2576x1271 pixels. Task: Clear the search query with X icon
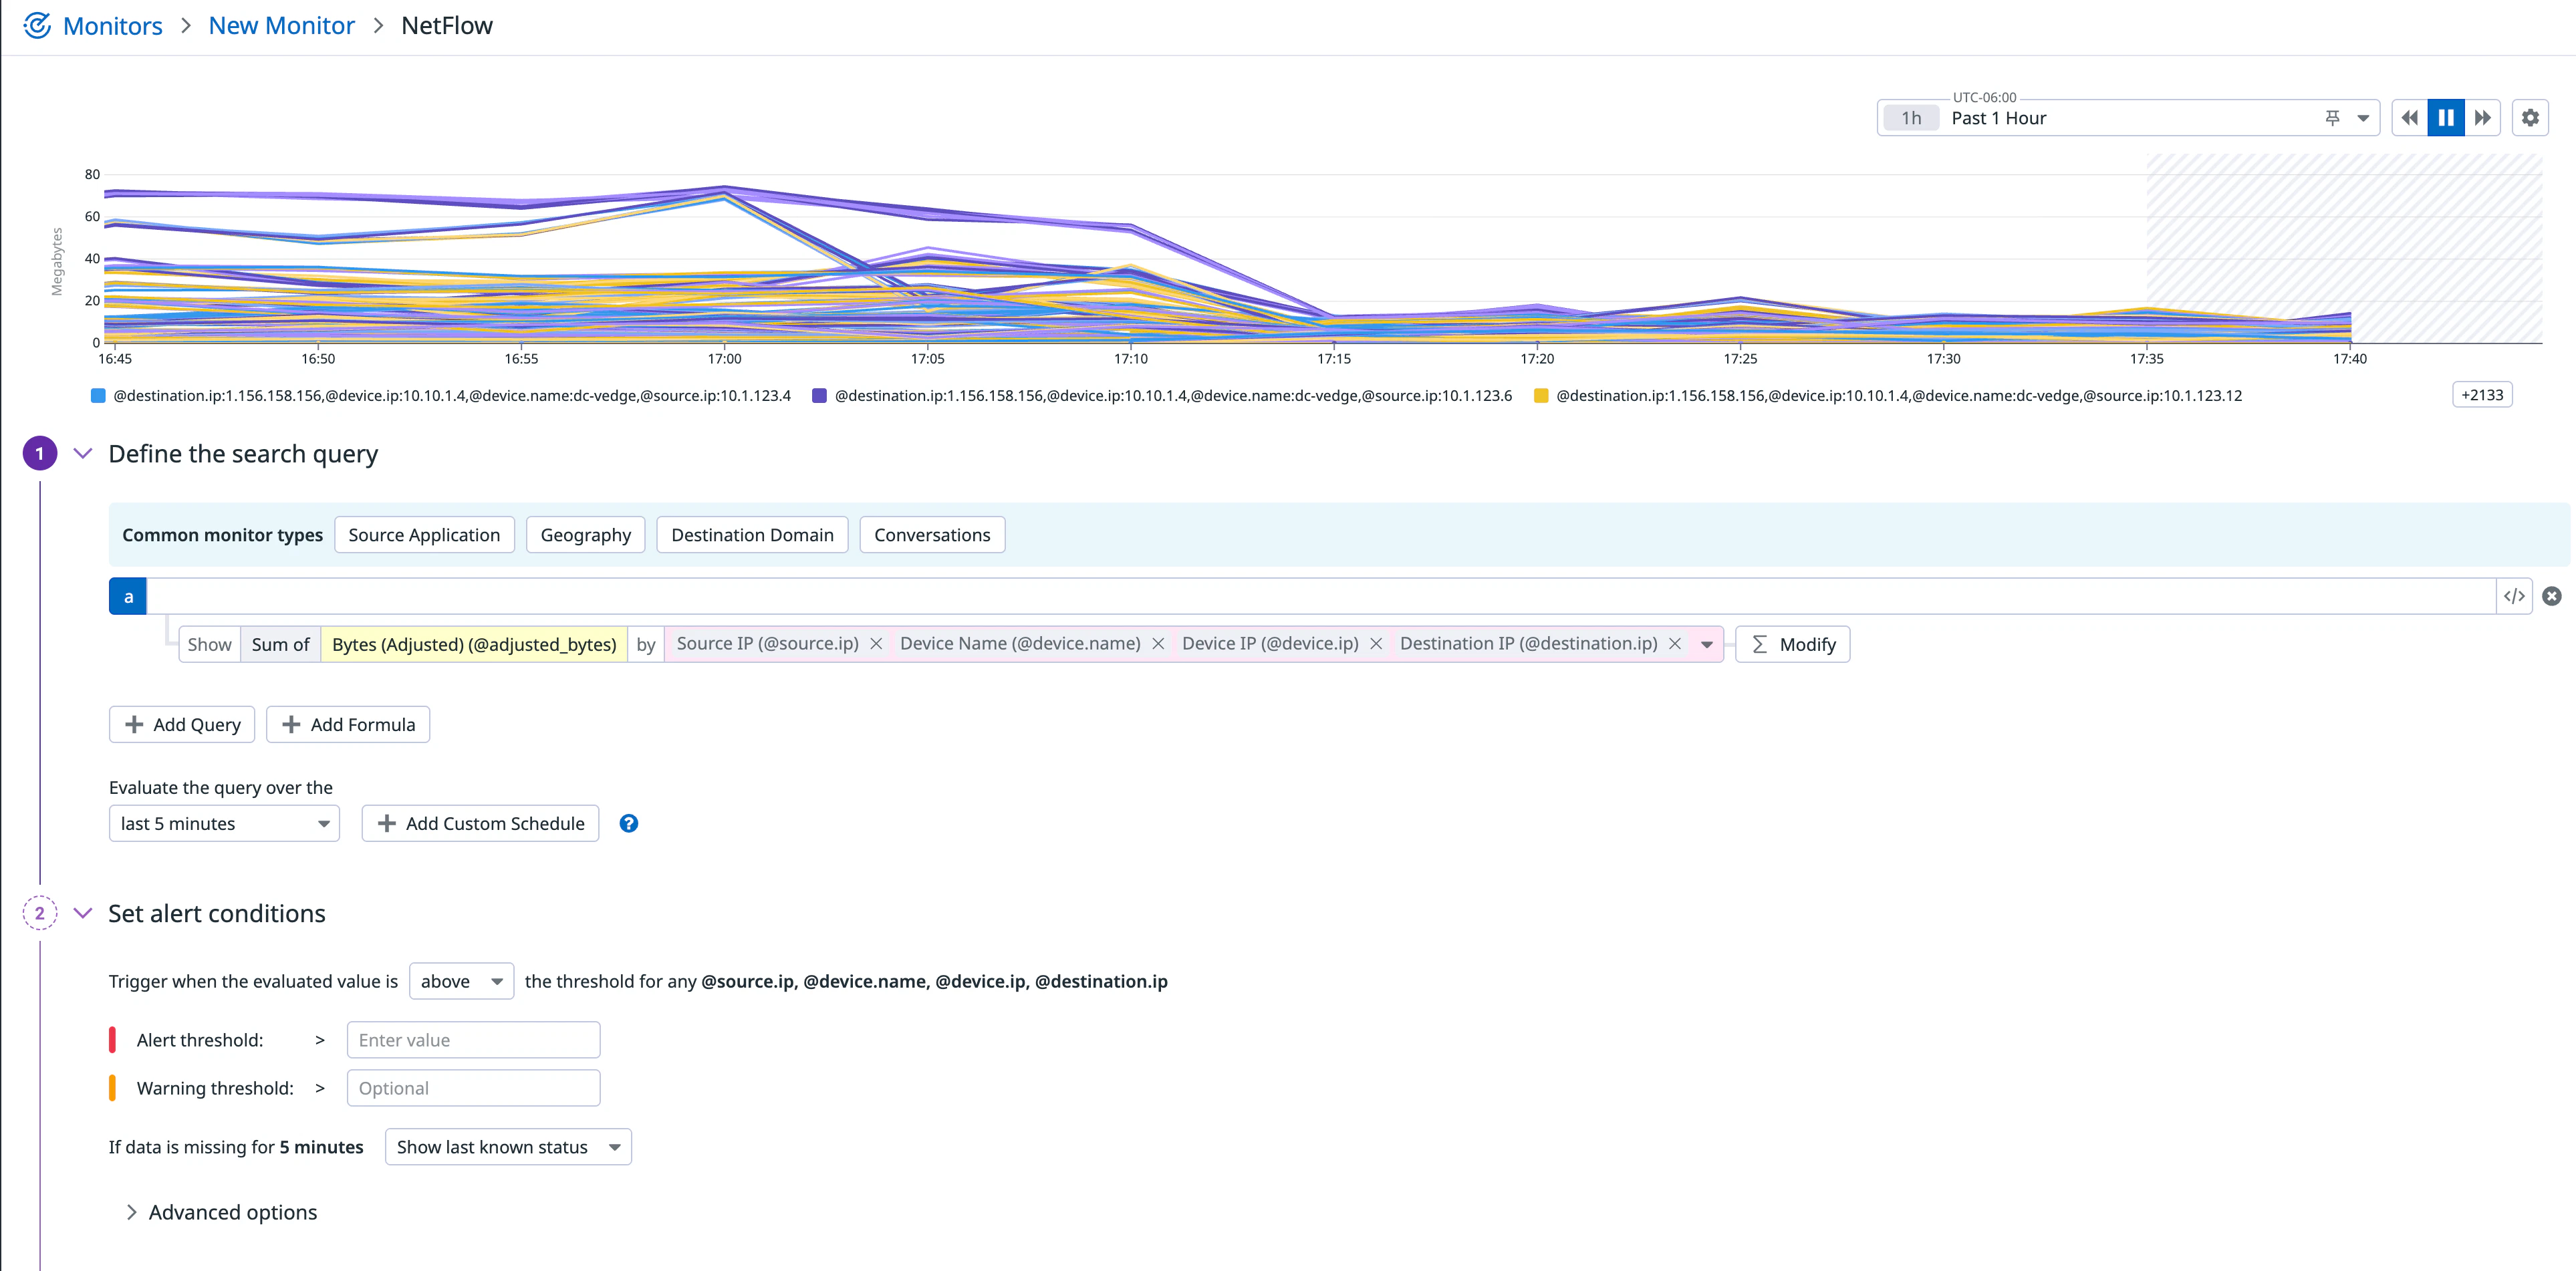coord(2553,595)
